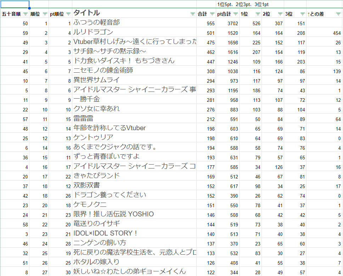Select title cell IDOL×IDOL STORY！
Viewport: 343px width, 276px height.
[134, 233]
